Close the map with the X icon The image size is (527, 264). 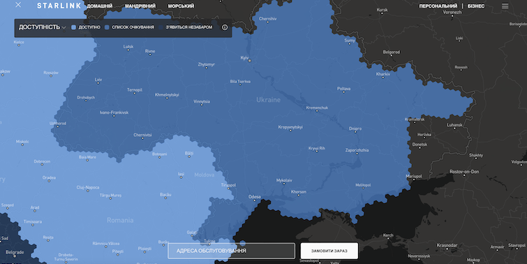tap(18, 5)
